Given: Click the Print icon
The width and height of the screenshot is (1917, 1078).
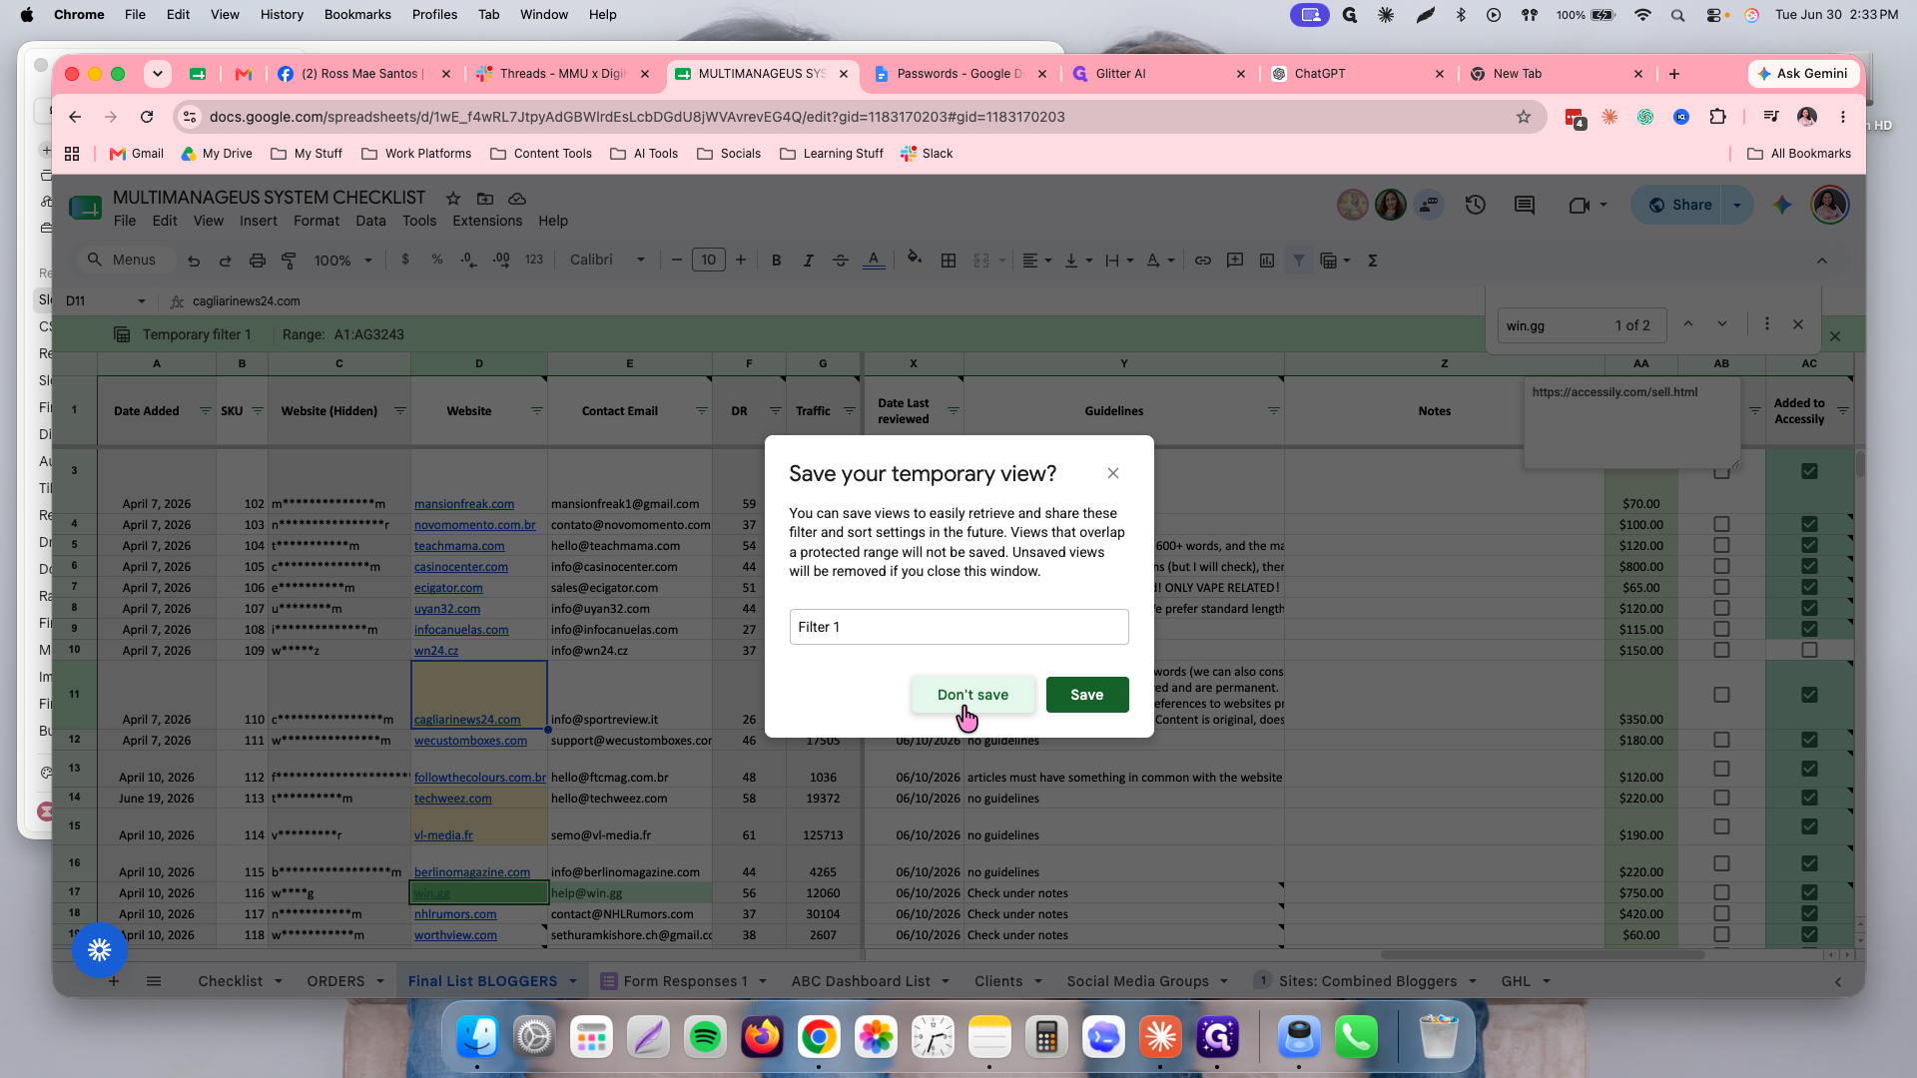Looking at the screenshot, I should click(x=258, y=261).
